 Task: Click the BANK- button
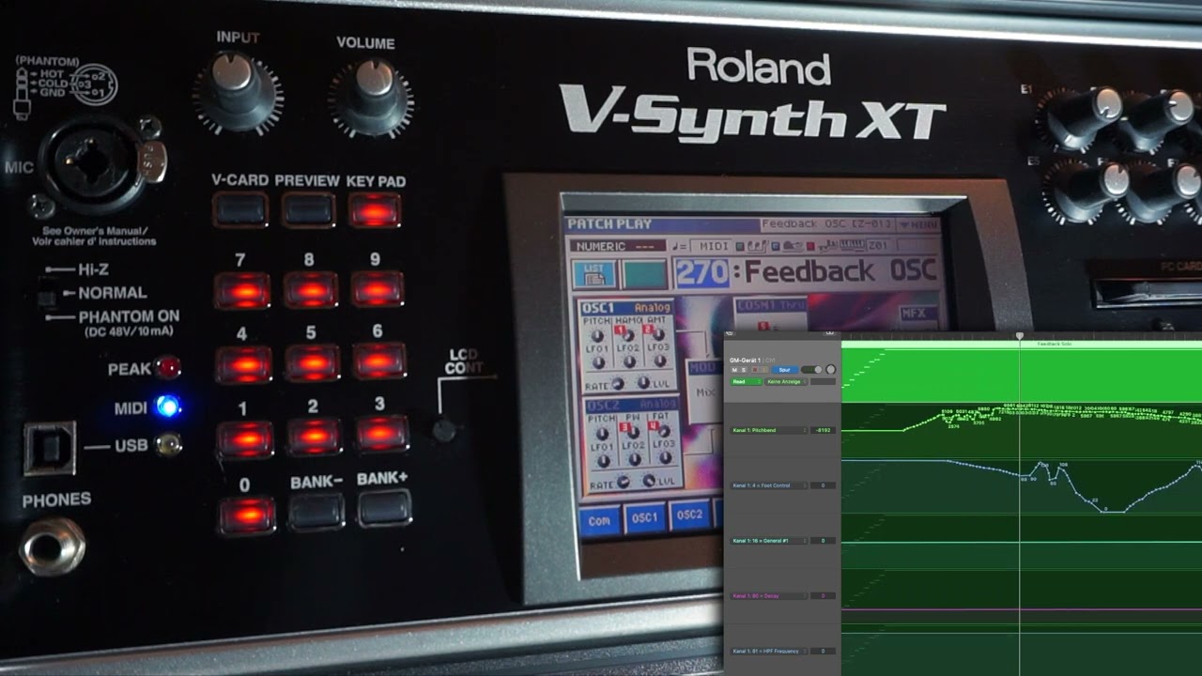click(x=316, y=512)
